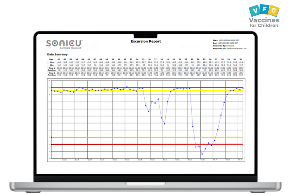Select the Time 1 Reading row label
This screenshot has height=194, width=291.
coord(51,69)
